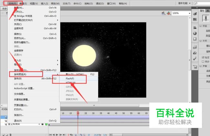Select 另存为(A)... menu item
Image resolution: width=210 pixels, height=136 pixels.
click(34, 38)
